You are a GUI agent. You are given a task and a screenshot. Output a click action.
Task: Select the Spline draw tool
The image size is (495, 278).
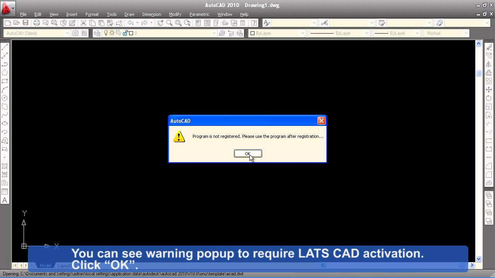point(5,115)
